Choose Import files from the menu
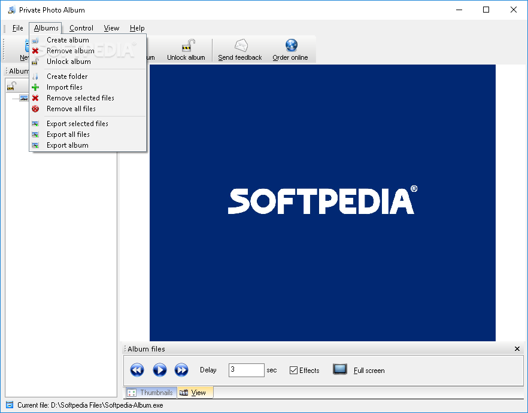Screen dimensions: 528x413 point(88,87)
